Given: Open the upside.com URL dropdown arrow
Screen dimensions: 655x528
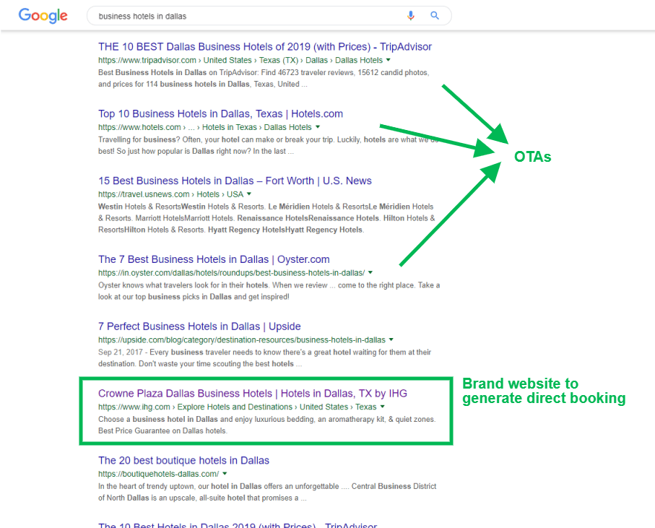Looking at the screenshot, I should point(391,339).
